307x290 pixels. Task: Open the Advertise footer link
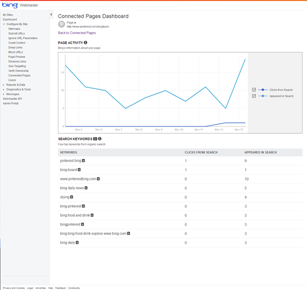tap(41, 288)
